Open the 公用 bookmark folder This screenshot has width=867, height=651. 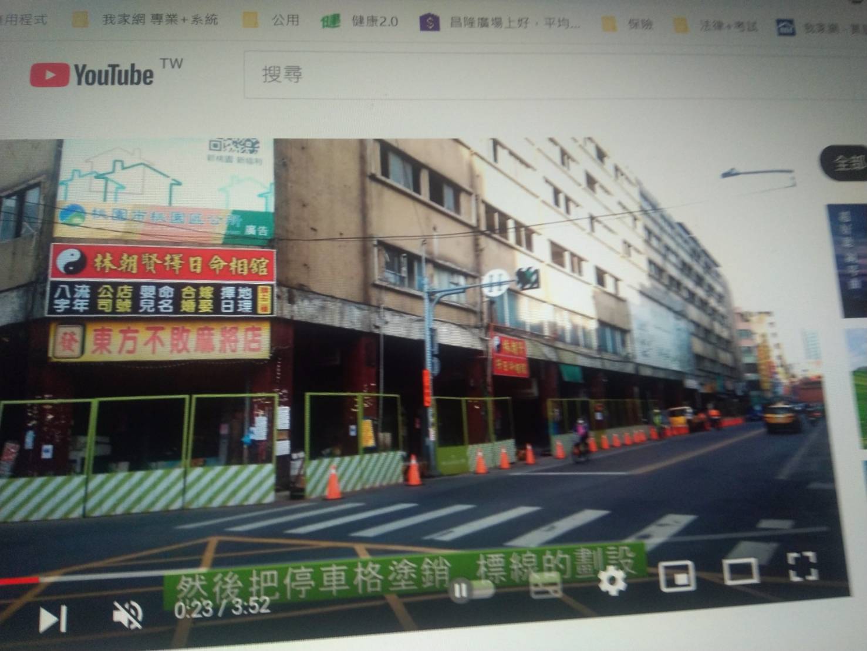pos(273,21)
